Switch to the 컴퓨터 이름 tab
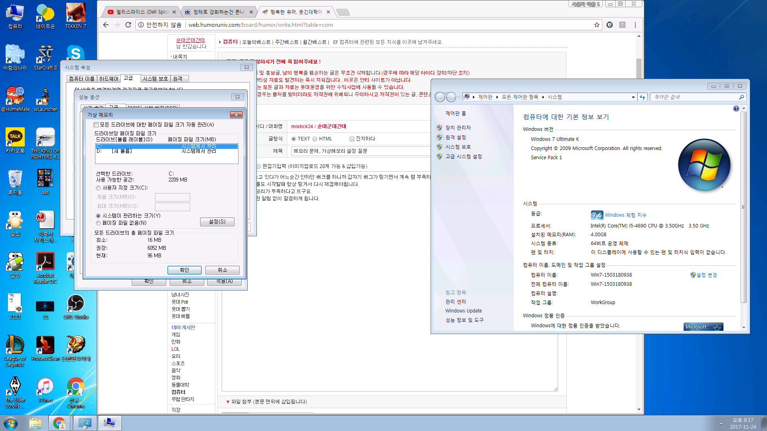 pos(81,79)
